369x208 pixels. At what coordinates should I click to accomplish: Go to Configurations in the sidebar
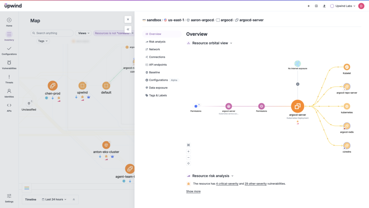pyautogui.click(x=9, y=50)
